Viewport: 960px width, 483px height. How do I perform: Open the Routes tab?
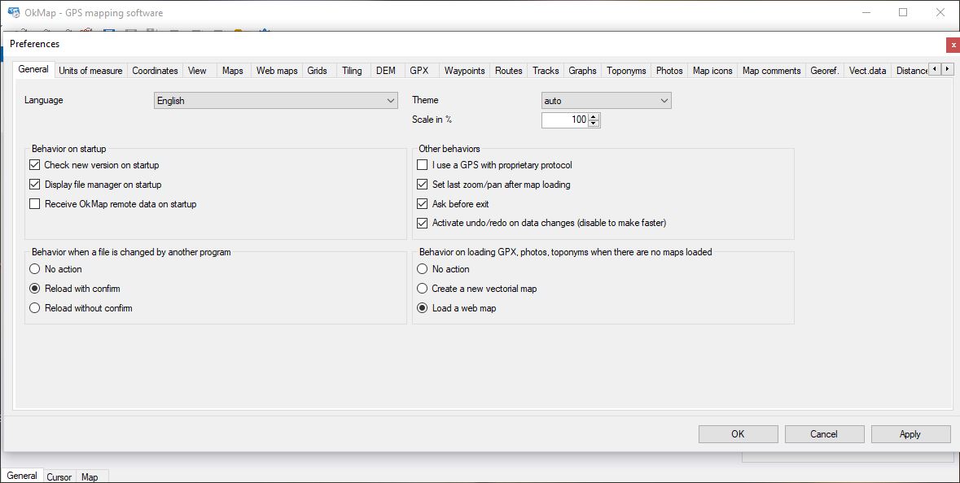pyautogui.click(x=509, y=71)
